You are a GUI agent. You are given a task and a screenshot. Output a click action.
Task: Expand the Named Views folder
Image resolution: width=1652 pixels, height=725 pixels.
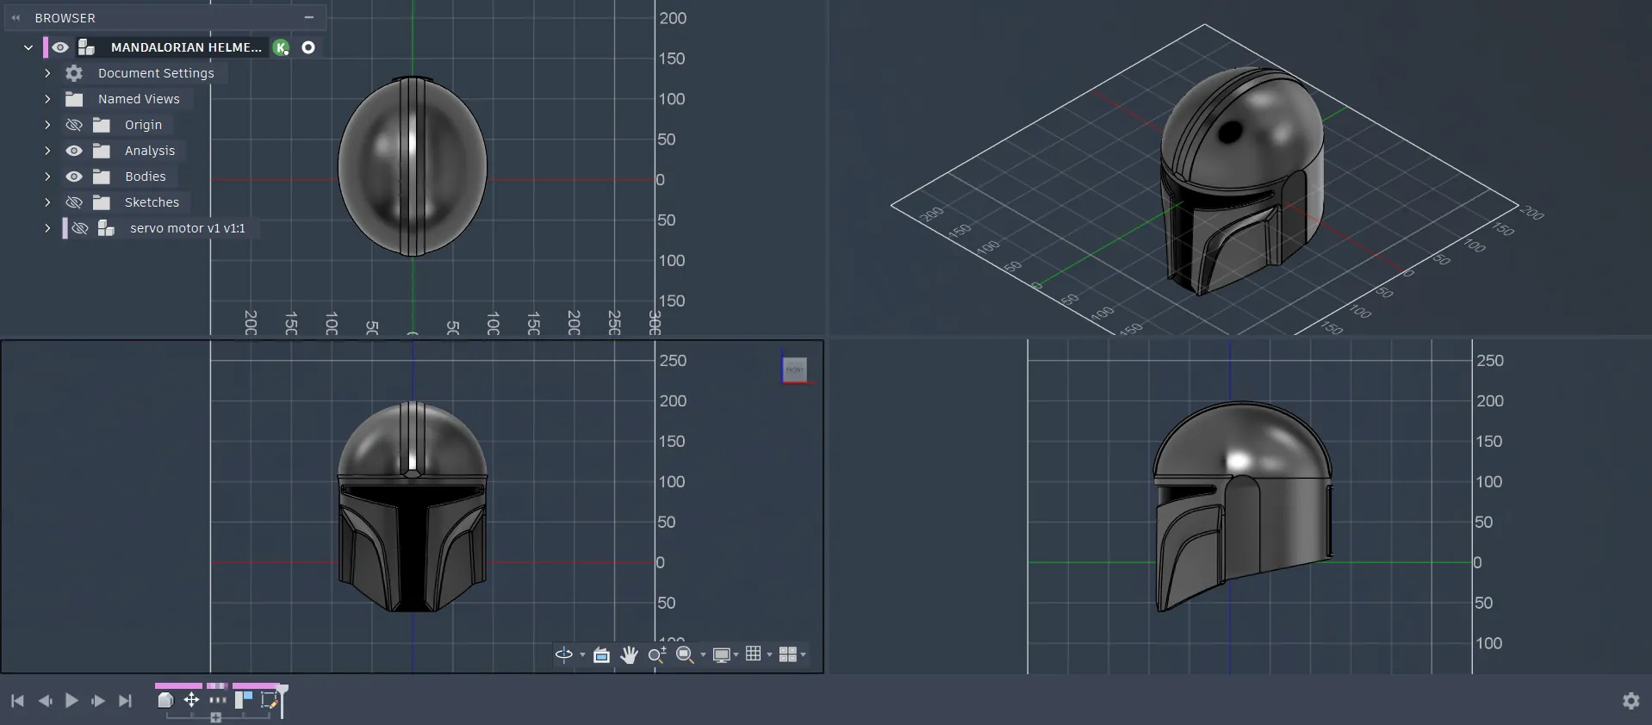[x=47, y=99]
